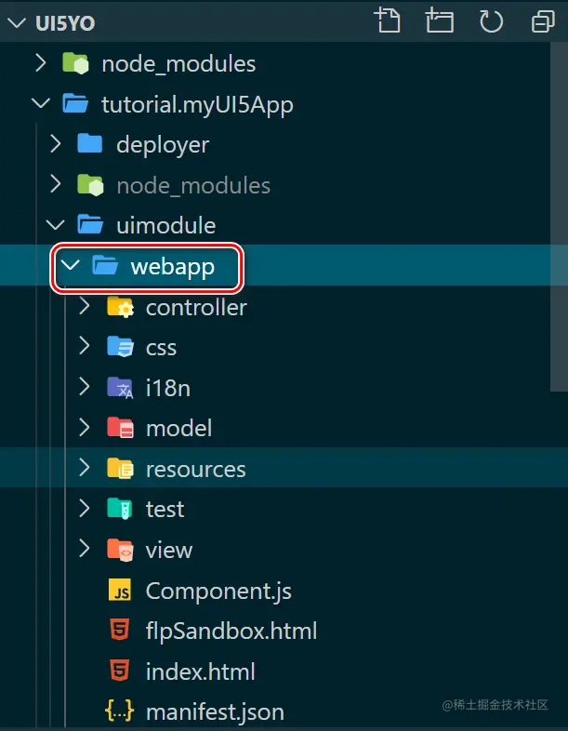Click the JS icon beside Component.js

[x=120, y=591]
